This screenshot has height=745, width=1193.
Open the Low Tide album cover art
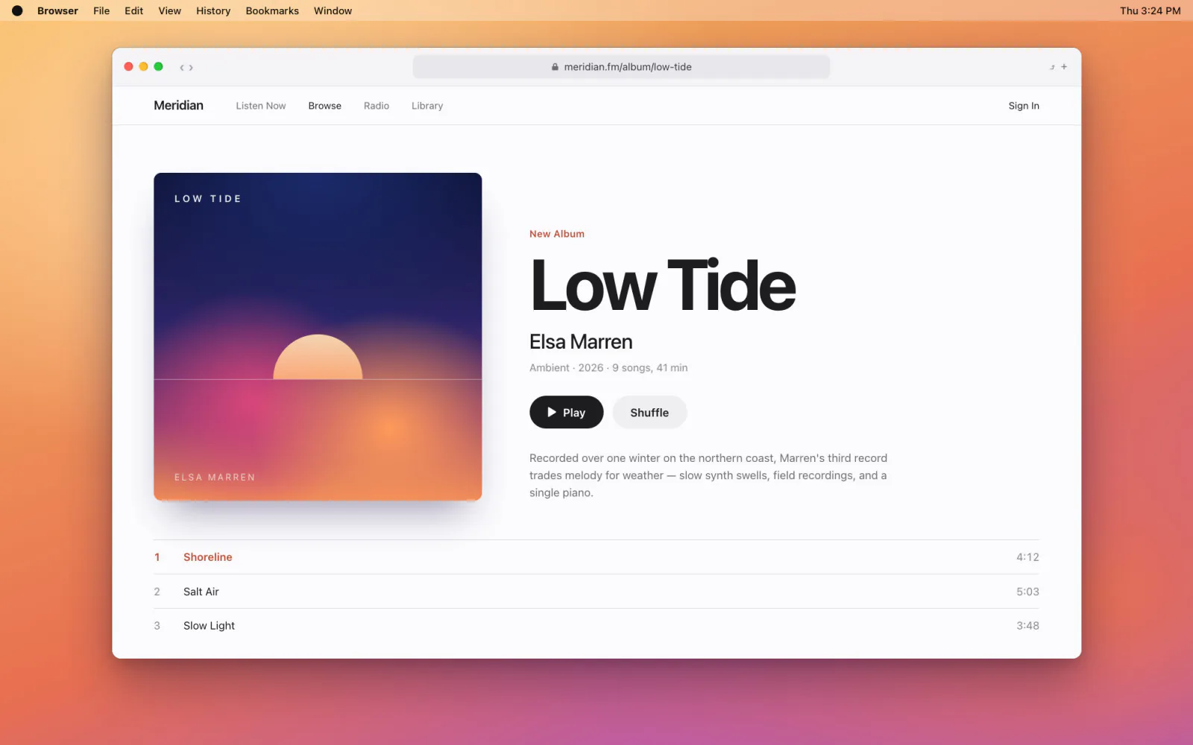[x=318, y=337]
